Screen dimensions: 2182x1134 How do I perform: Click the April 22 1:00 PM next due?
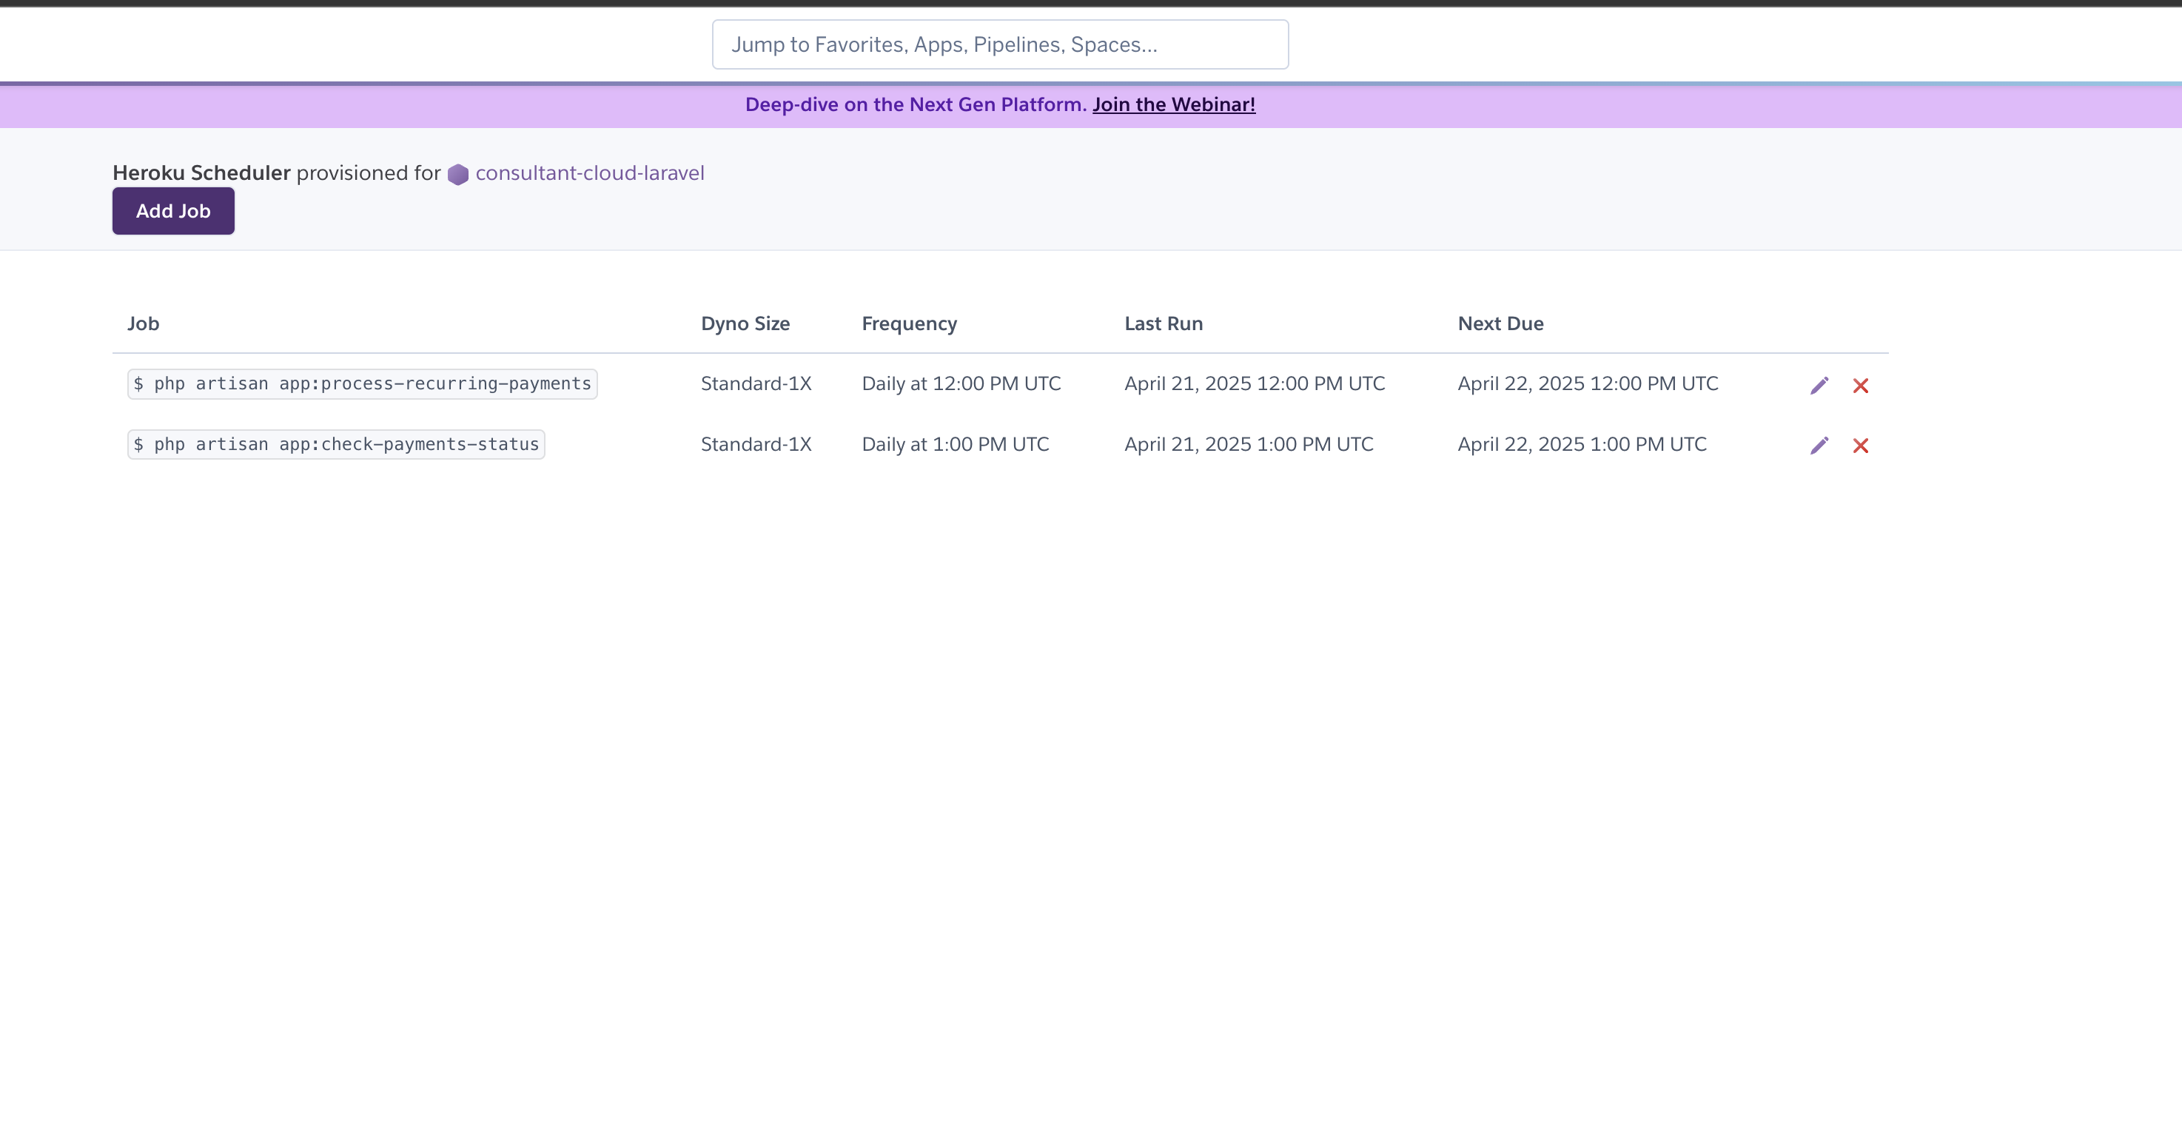pyautogui.click(x=1582, y=445)
